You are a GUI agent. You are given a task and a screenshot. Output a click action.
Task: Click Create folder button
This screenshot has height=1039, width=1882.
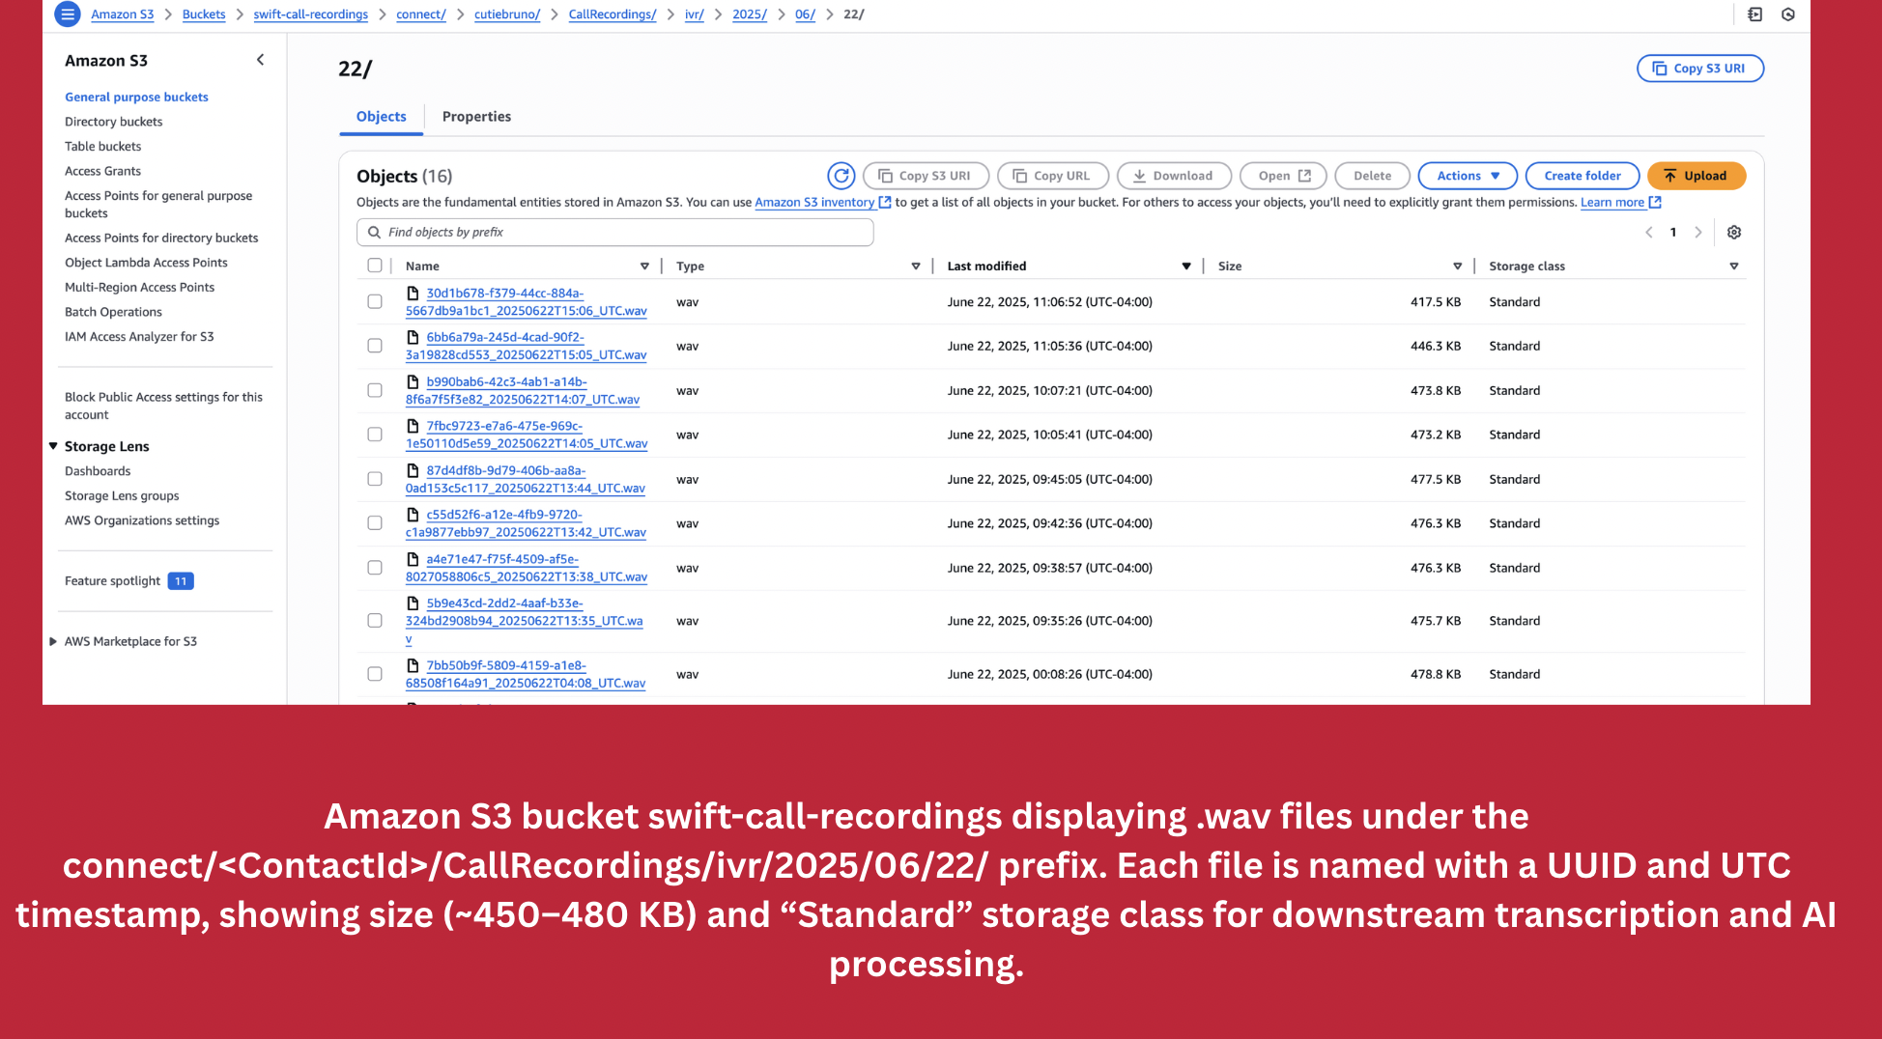tap(1583, 176)
